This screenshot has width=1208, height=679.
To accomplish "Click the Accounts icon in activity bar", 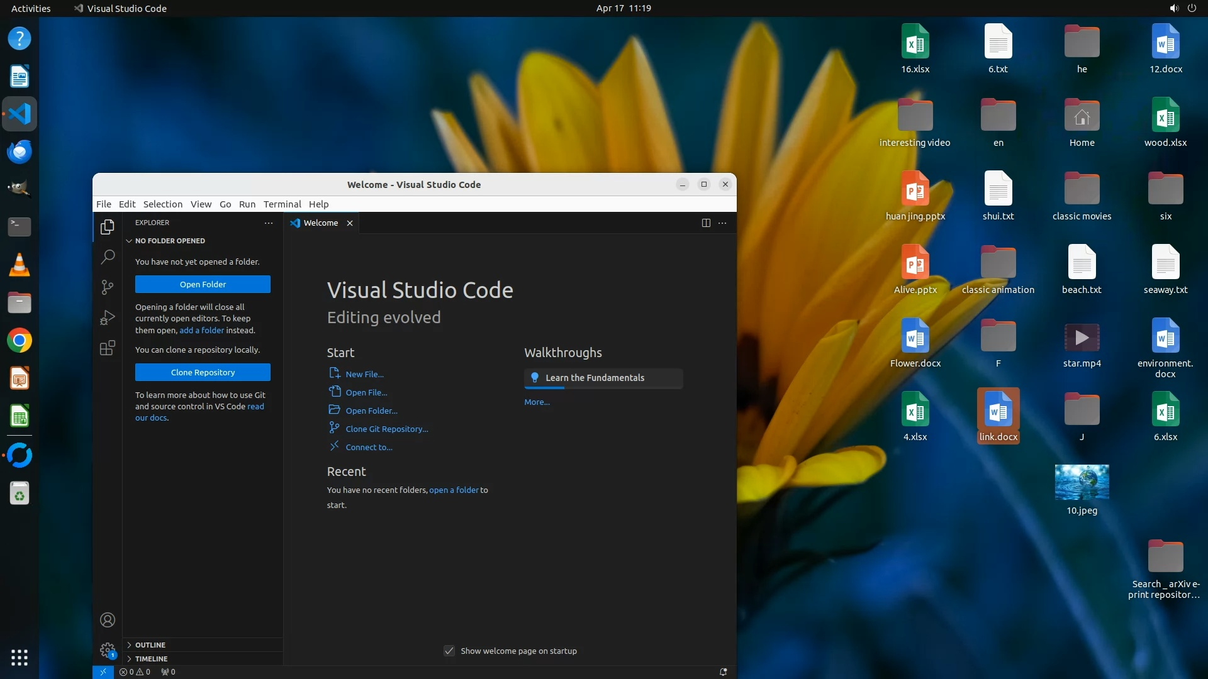I will pos(108,620).
